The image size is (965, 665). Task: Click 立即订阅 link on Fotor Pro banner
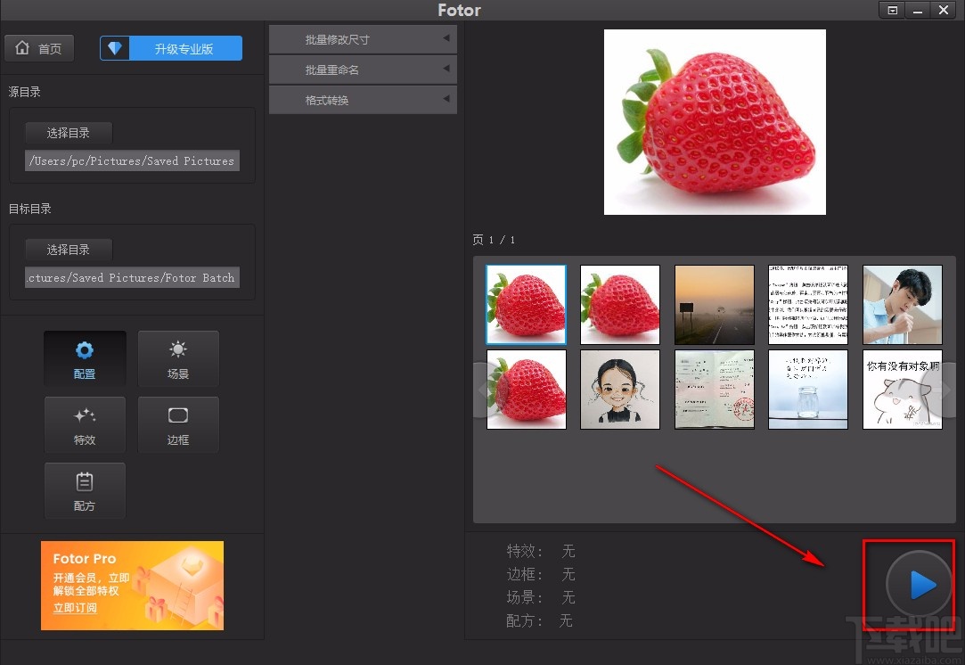tap(75, 608)
